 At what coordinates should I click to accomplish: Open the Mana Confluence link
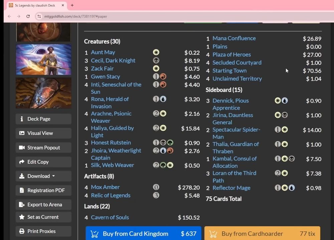(234, 38)
